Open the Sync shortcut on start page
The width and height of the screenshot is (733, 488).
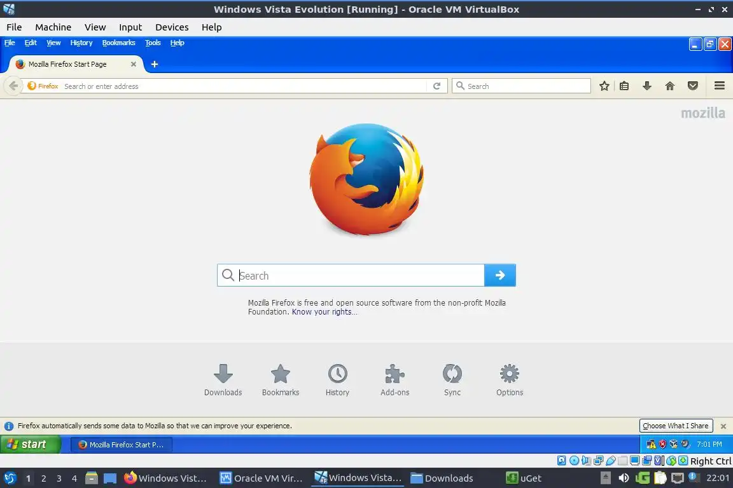(452, 380)
